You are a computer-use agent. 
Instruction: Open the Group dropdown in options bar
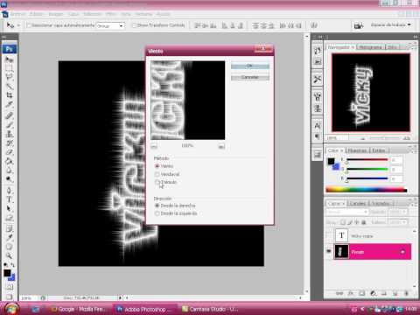click(x=111, y=25)
